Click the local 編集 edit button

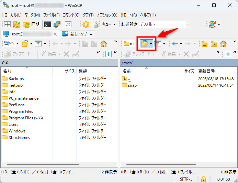pyautogui.click(x=49, y=54)
